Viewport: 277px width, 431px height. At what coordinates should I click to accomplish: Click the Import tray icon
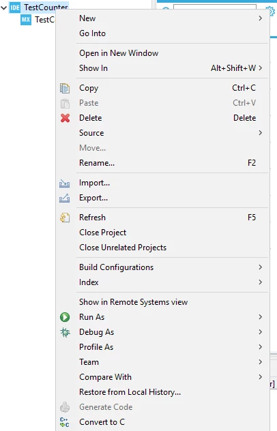[64, 183]
